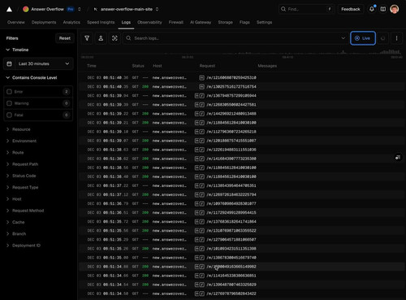
Task: Click the middleware icon on the 08:51:35.00 row
Action: (197, 258)
